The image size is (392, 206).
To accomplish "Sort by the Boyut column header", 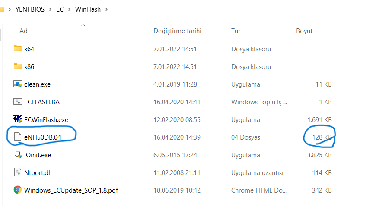I will [304, 31].
